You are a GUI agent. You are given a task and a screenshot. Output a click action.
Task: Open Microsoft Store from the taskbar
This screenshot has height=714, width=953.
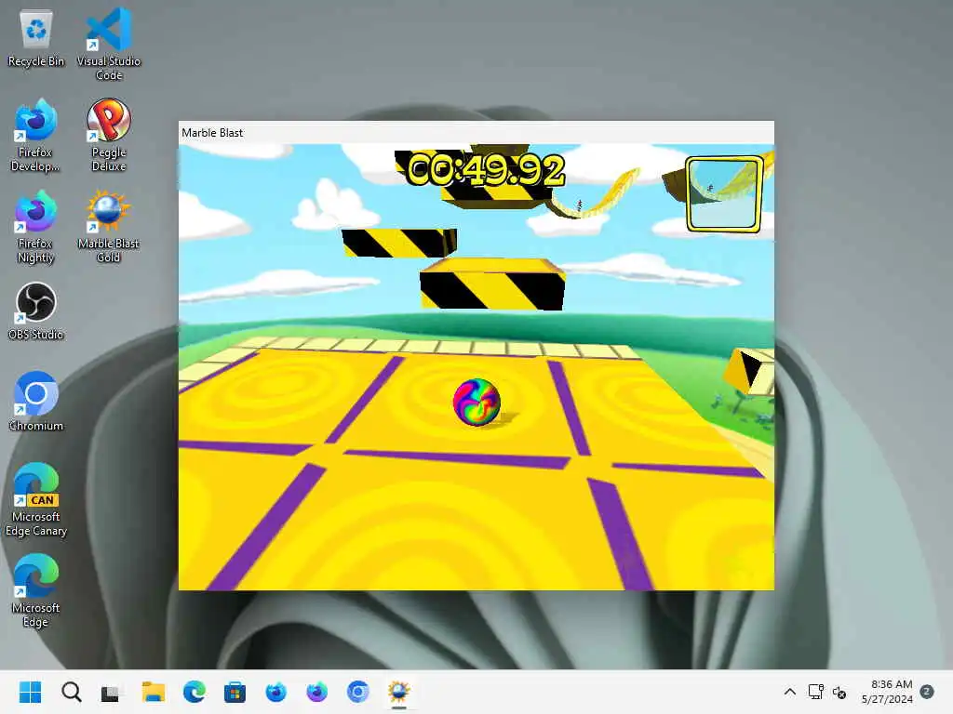[x=235, y=692]
